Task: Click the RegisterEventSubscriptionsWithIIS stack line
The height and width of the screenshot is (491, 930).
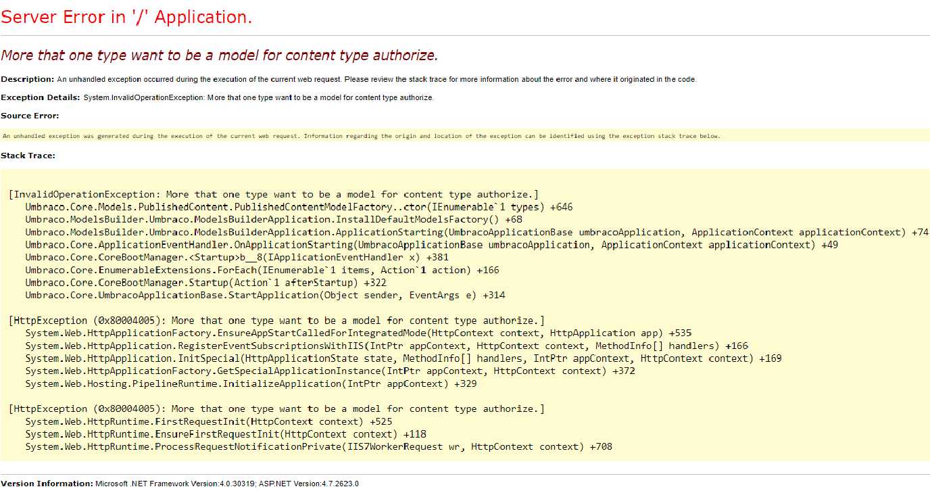Action: 387,346
